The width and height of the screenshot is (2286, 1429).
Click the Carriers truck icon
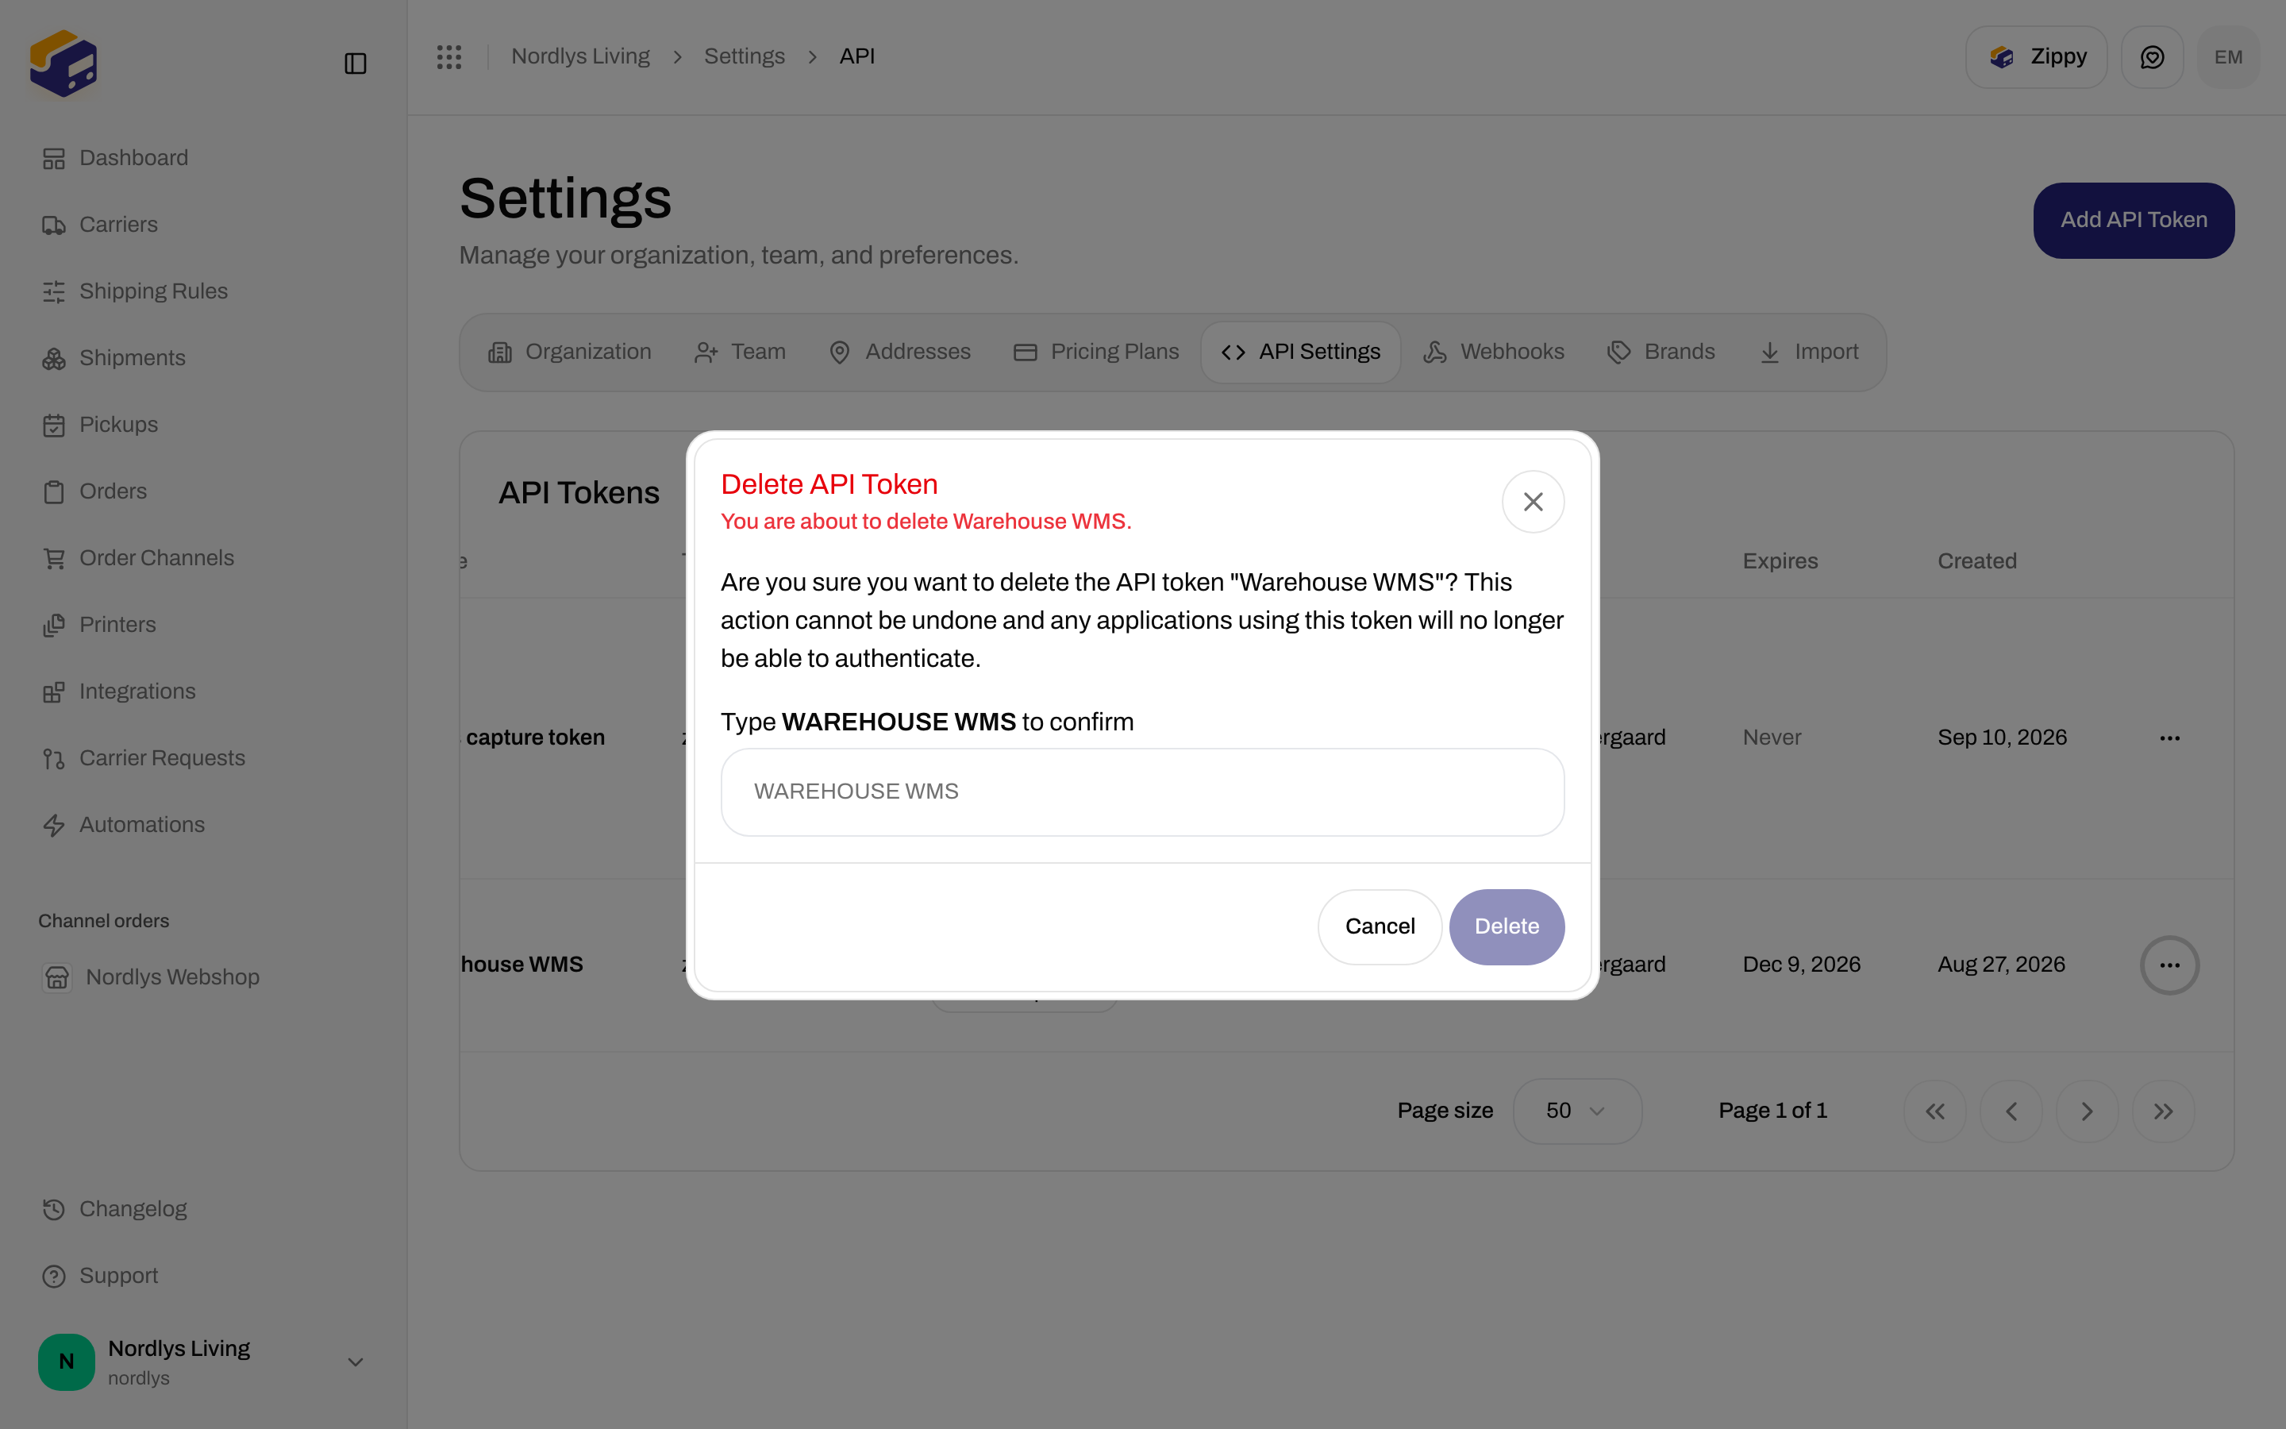(54, 225)
